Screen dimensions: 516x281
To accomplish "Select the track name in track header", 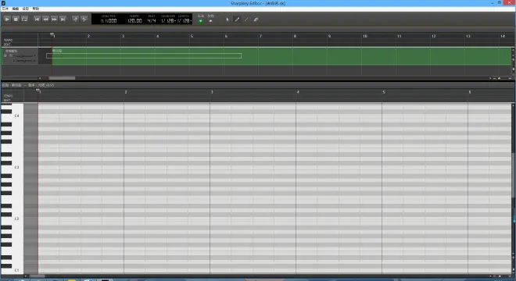I will tap(11, 51).
